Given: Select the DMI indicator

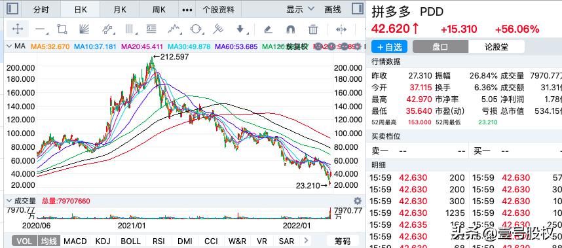Looking at the screenshot, I should coord(185,241).
